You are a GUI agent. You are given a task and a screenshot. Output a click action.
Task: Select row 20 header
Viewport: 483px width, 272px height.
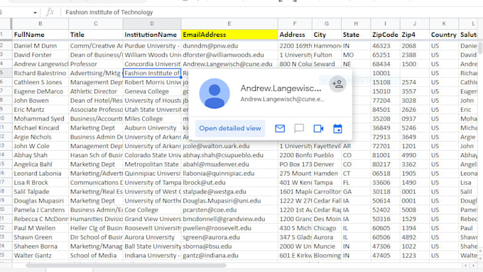6,210
